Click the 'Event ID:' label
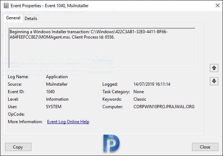The height and width of the screenshot is (156, 223). pyautogui.click(x=16, y=92)
